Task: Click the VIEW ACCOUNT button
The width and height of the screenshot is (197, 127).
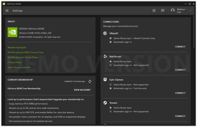Action: (x=82, y=90)
